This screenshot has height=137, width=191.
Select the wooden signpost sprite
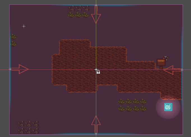(161, 64)
